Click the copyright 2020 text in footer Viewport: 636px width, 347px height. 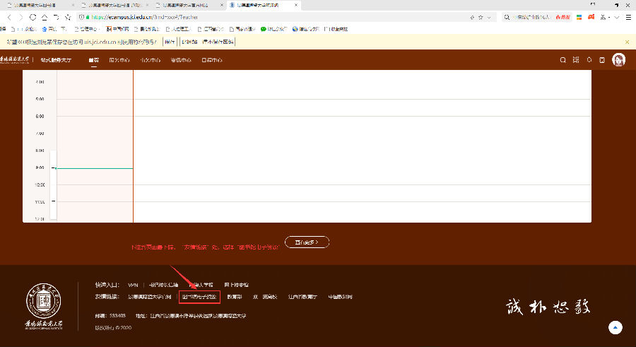coord(113,327)
